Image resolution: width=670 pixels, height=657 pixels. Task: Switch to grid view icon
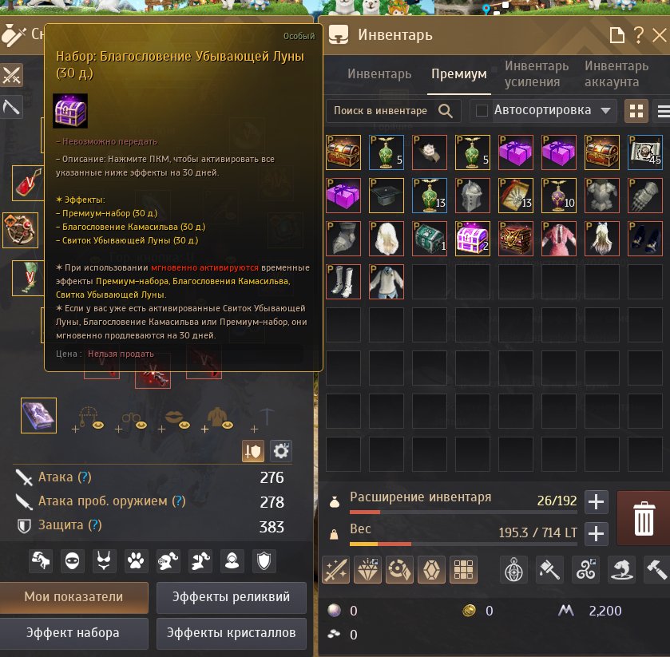(636, 111)
